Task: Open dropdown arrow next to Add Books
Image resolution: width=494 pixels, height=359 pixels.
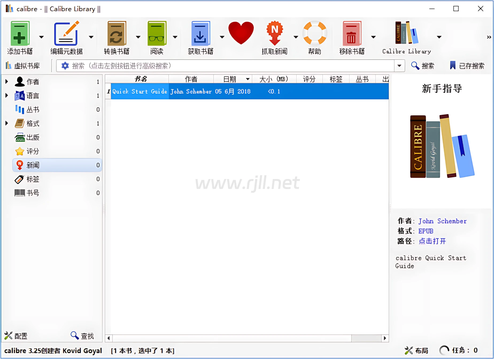Action: pos(41,37)
